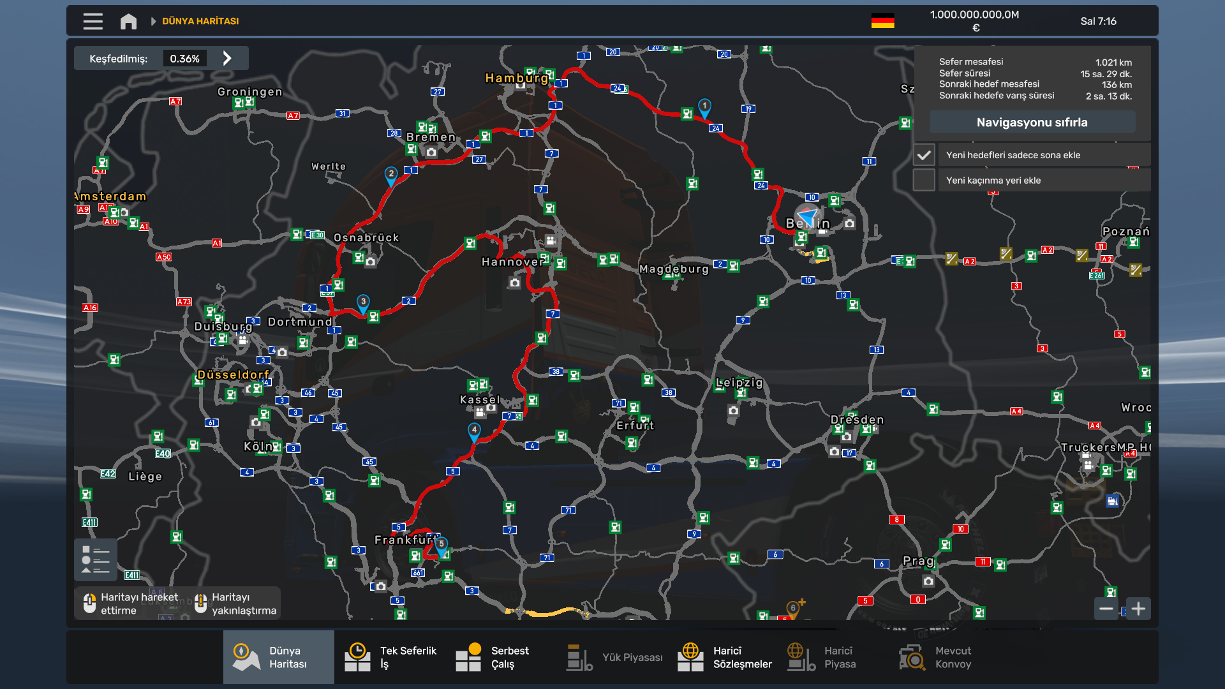The height and width of the screenshot is (689, 1225).
Task: Open the hamburger menu icon
Action: (93, 21)
